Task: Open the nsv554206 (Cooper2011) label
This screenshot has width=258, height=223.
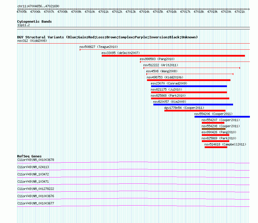Action: [213, 114]
